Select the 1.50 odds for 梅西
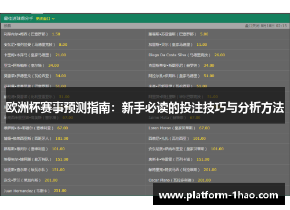This screenshot has height=210, width=290. (56, 34)
